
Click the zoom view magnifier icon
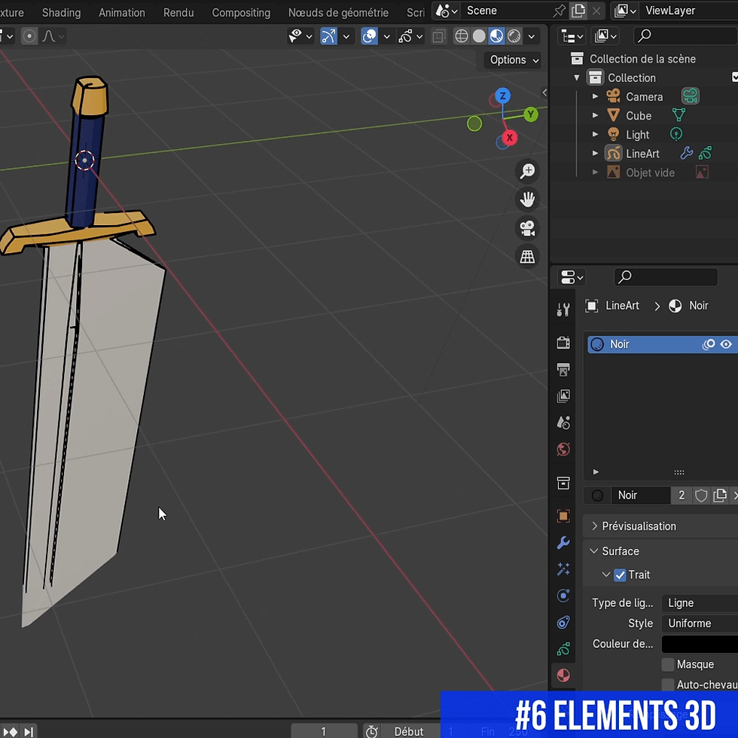point(527,171)
